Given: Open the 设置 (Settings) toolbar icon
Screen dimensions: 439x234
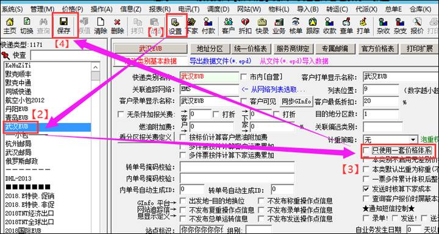Looking at the screenshot, I should pos(175,26).
